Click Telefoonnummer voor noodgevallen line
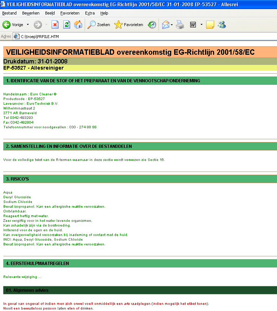 pos(50,127)
